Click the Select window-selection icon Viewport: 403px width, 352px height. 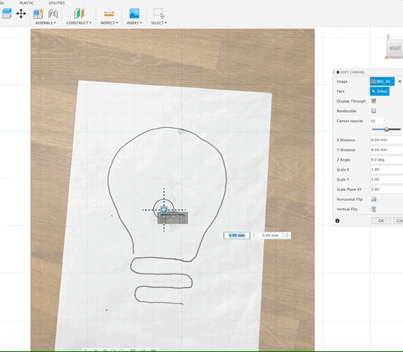pyautogui.click(x=159, y=13)
